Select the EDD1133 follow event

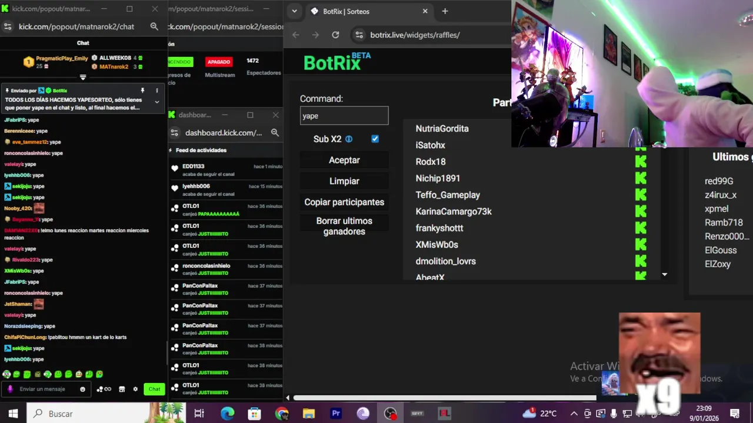point(225,170)
